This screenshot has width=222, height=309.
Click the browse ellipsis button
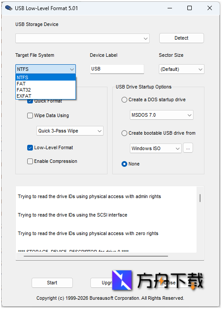click(188, 148)
